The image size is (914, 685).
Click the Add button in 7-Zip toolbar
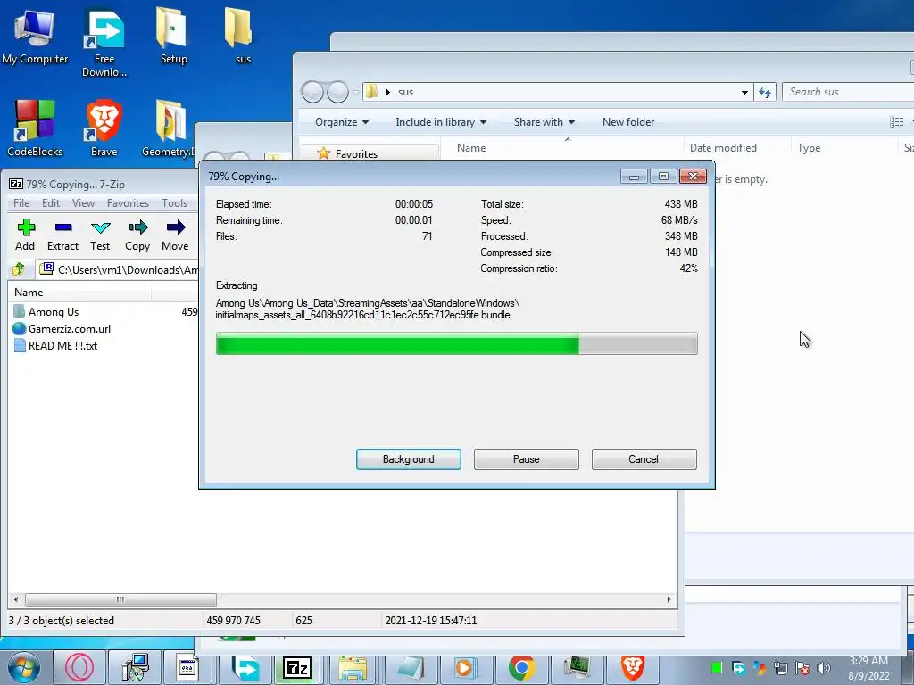[25, 235]
